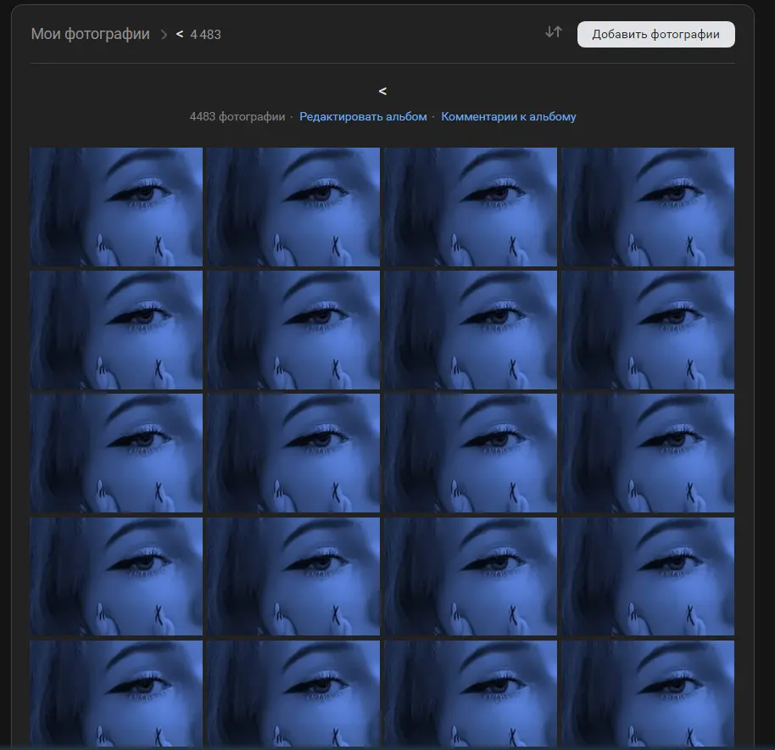Viewport: 775px width, 750px height.
Task: Click the album title "<" in the breadcrumb
Action: tap(180, 34)
